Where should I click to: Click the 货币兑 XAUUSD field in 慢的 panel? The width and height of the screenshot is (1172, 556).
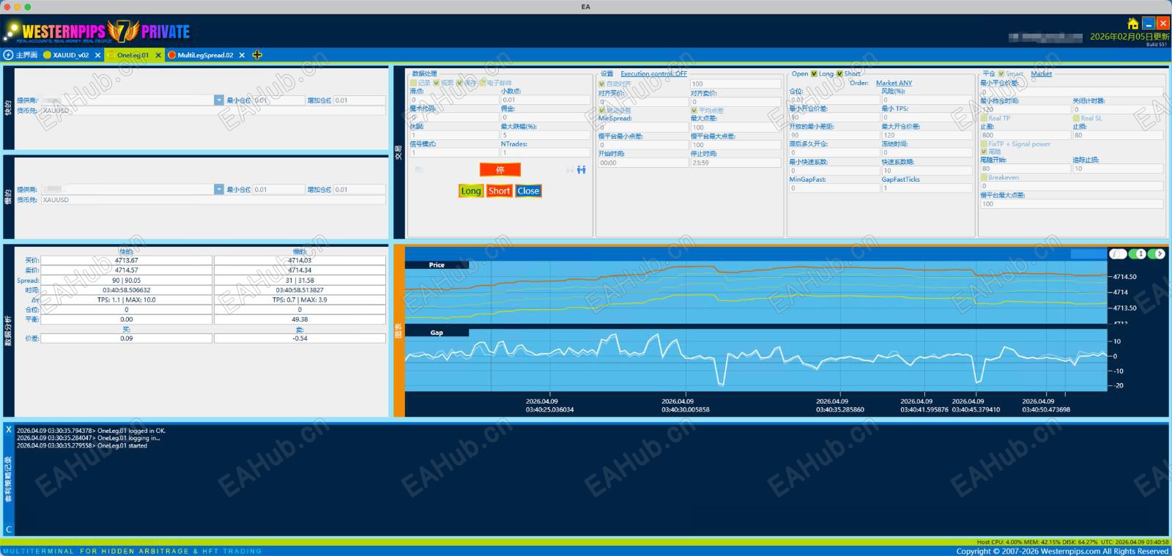(213, 200)
